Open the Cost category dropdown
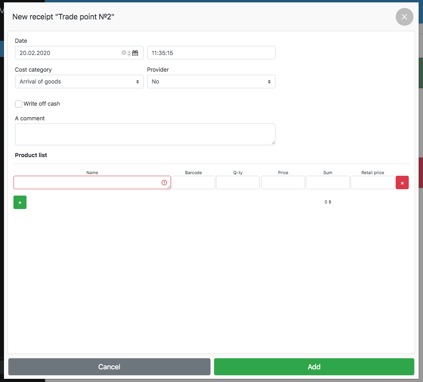This screenshot has height=382, width=423. click(x=79, y=82)
